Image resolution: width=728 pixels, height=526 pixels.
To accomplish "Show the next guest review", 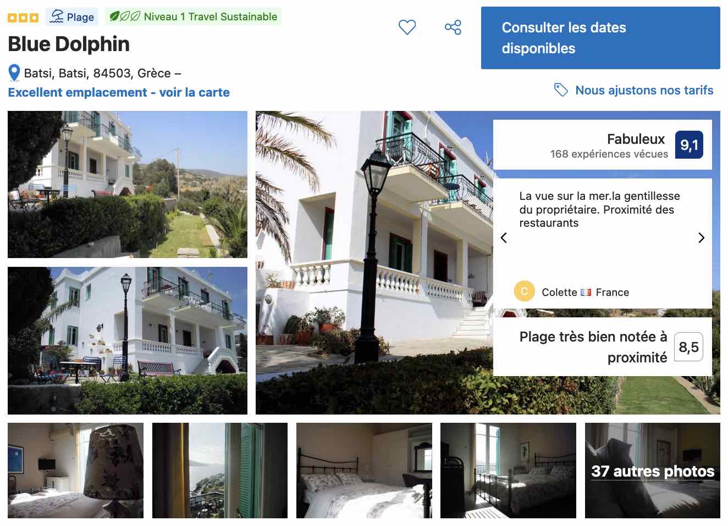I will tap(701, 238).
